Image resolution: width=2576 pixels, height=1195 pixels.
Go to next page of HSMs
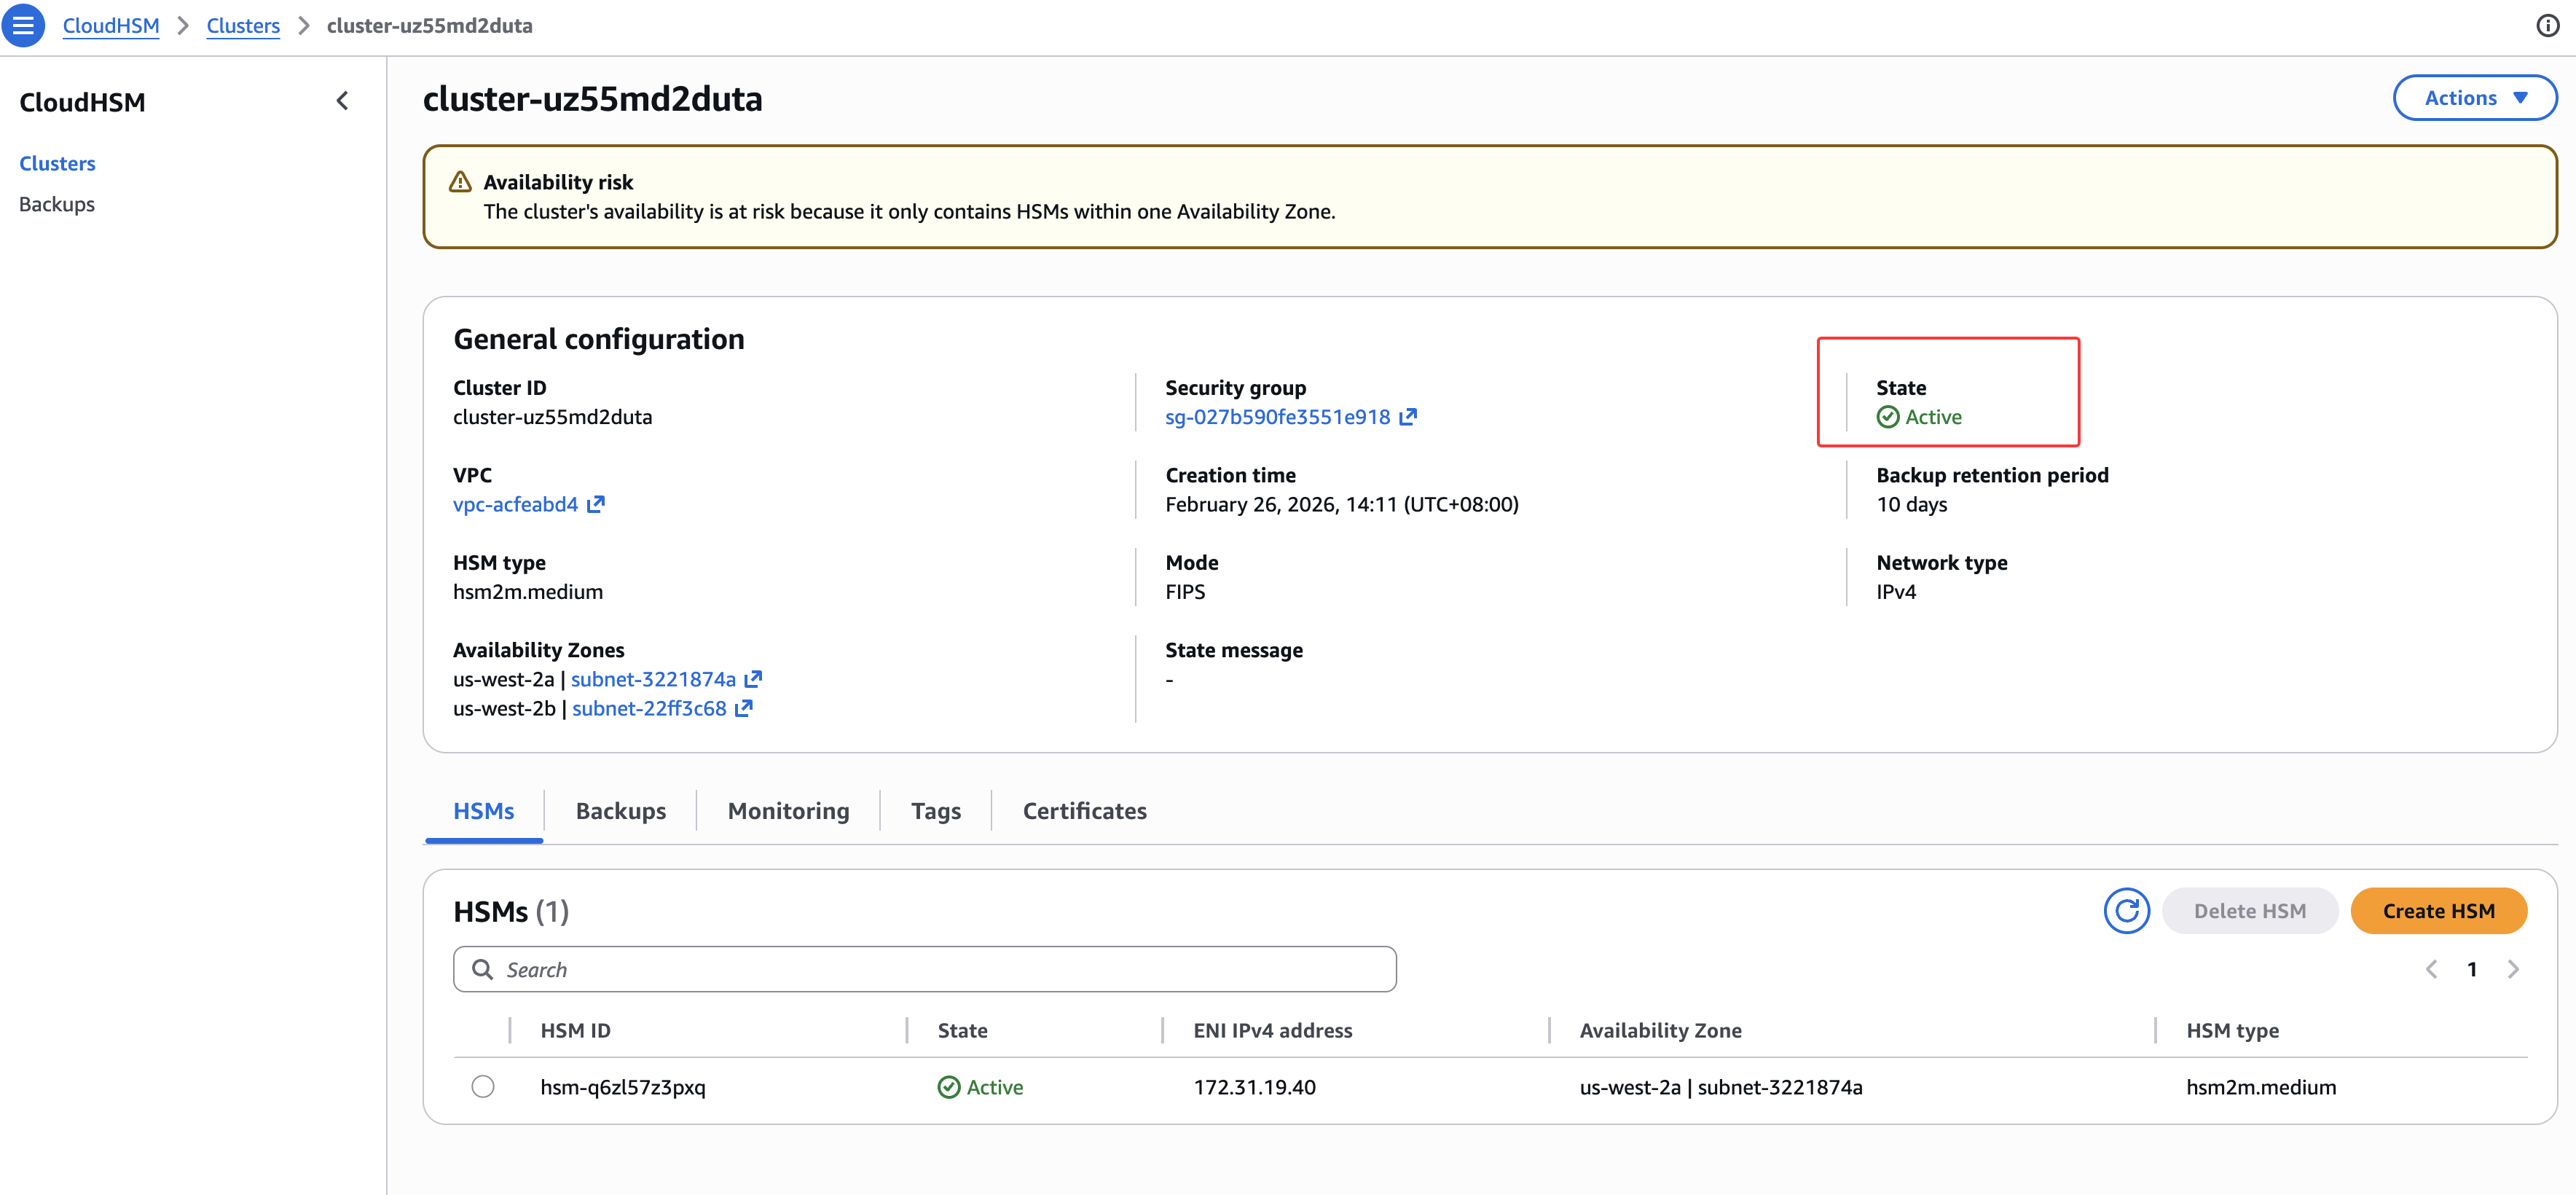coord(2513,969)
